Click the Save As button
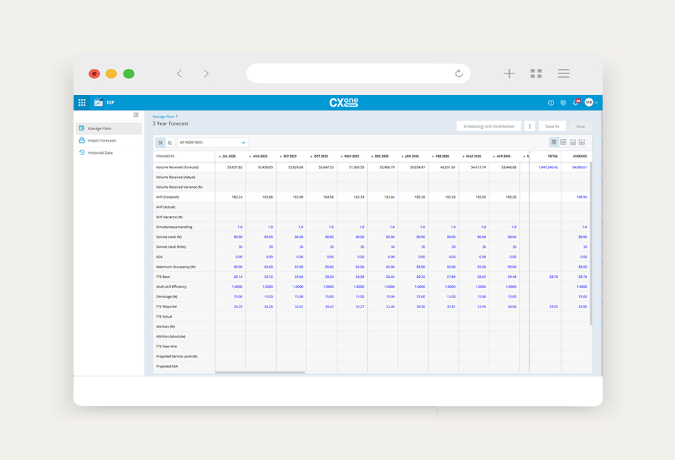 pos(552,126)
